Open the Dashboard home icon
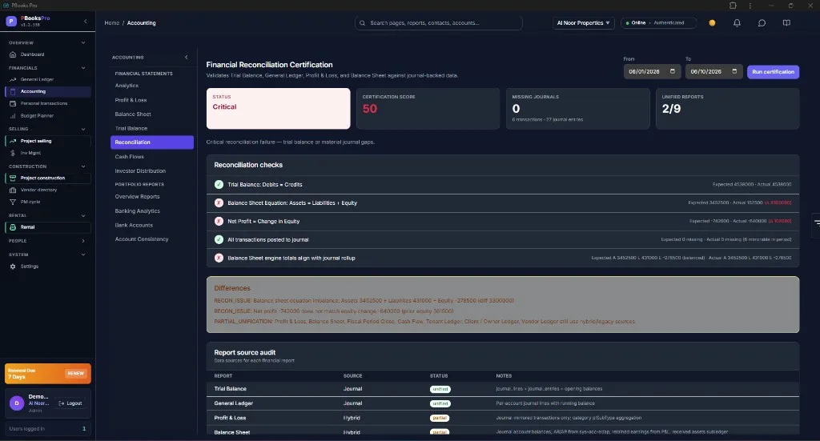The image size is (820, 441). point(13,54)
